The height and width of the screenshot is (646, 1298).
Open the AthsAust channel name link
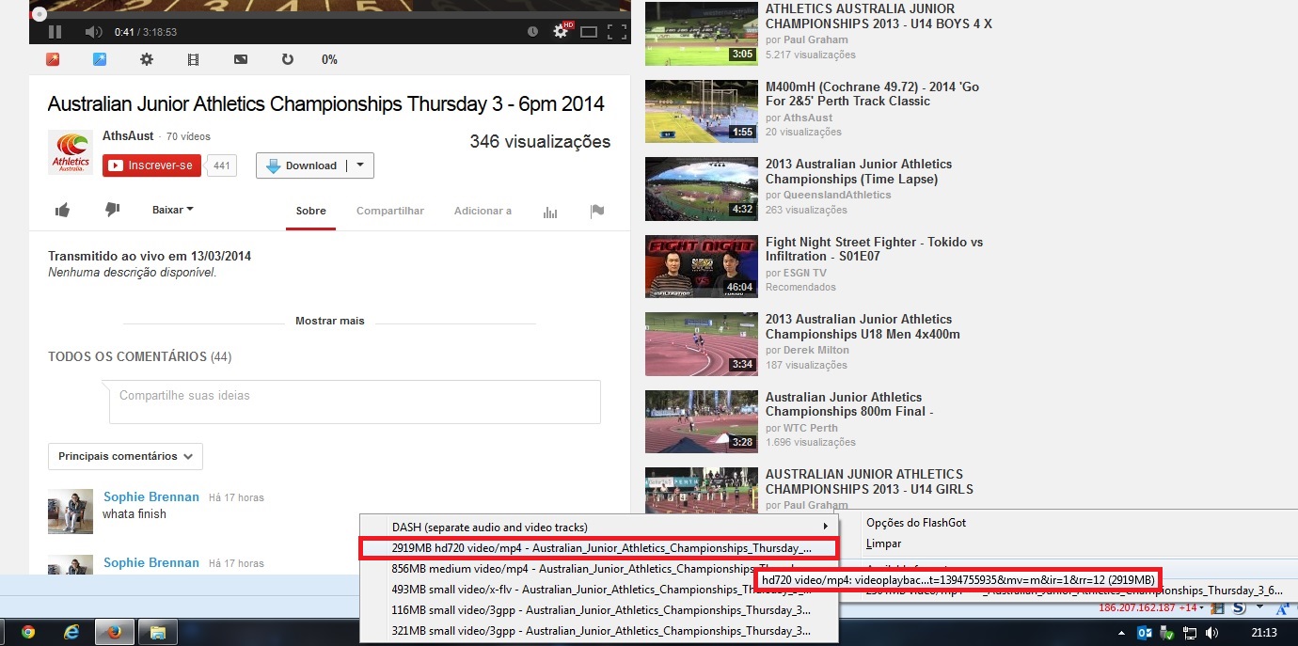click(129, 136)
